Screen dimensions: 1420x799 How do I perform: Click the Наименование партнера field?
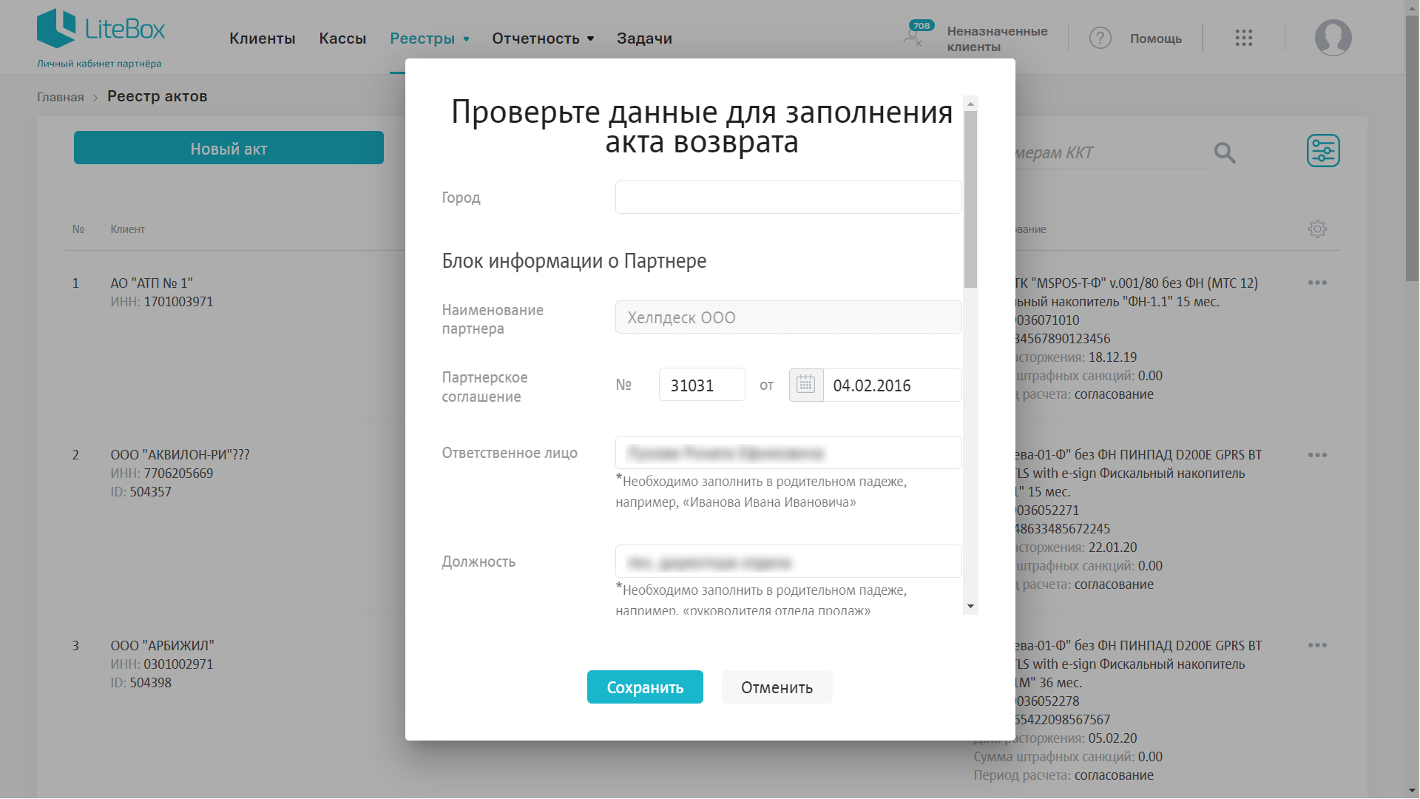[788, 317]
